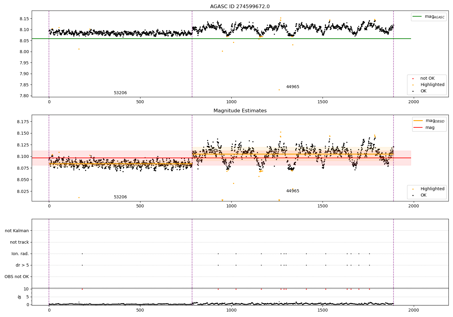Select "Highlighted" legend entry in Magnitude Estimates plot
Screen dimensions: 453x317
(x=432, y=189)
